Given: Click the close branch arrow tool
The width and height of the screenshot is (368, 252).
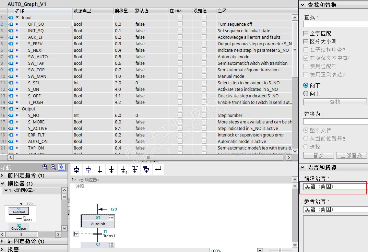Looking at the screenshot, I should pyautogui.click(x=158, y=169).
